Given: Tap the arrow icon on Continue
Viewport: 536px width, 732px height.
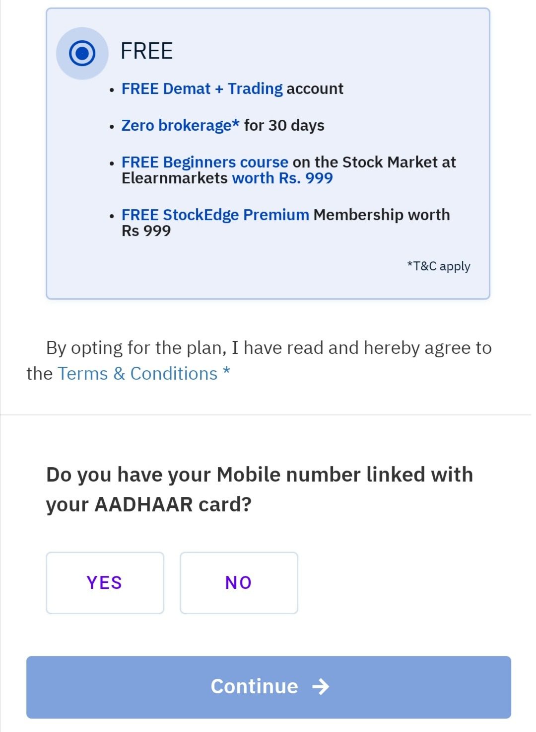Looking at the screenshot, I should click(321, 686).
